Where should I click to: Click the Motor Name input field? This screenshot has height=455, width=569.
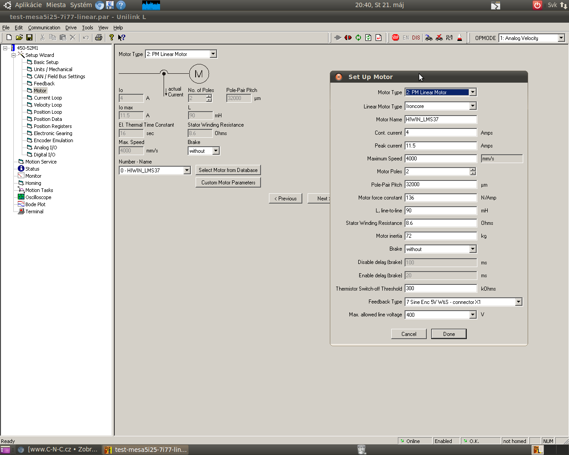[440, 120]
